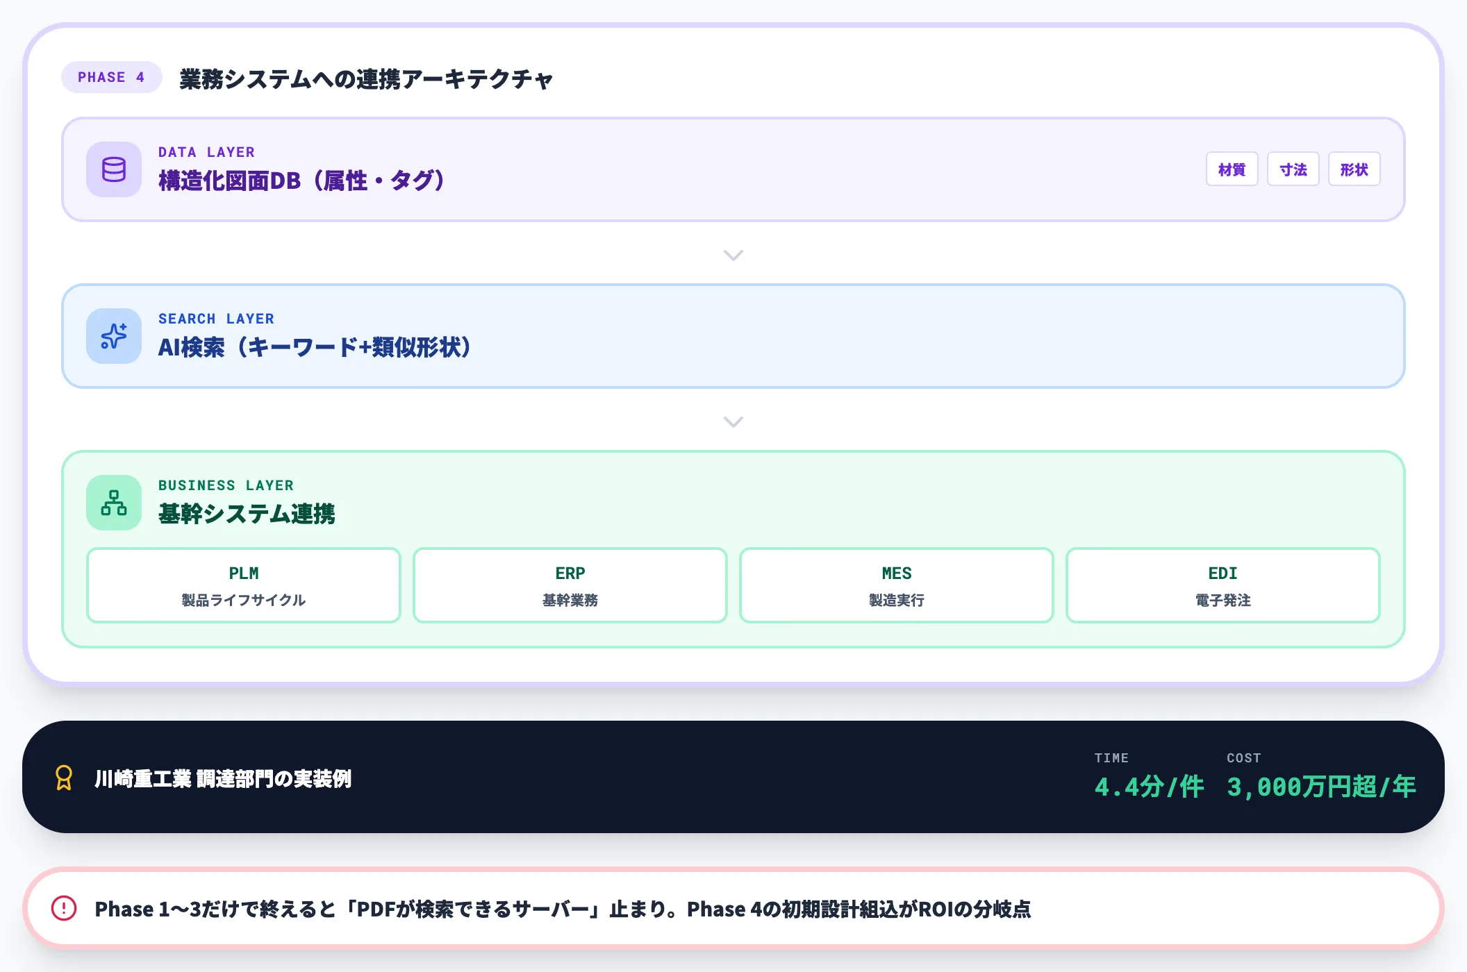The height and width of the screenshot is (972, 1467).
Task: Enable the 寸法 attribute tag
Action: pyautogui.click(x=1293, y=168)
